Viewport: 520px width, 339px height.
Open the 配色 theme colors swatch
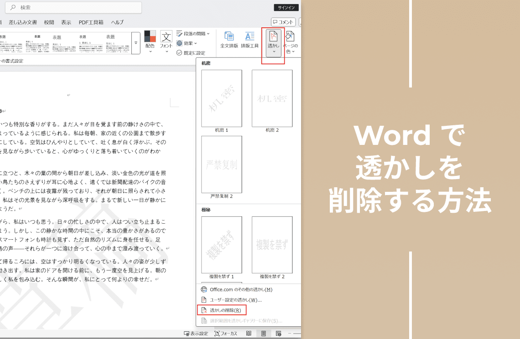coord(150,40)
